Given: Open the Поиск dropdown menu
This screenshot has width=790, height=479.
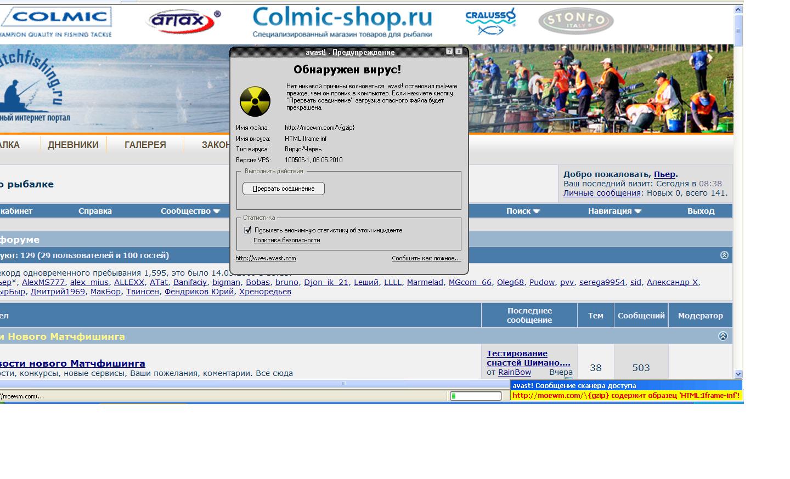Looking at the screenshot, I should [523, 211].
